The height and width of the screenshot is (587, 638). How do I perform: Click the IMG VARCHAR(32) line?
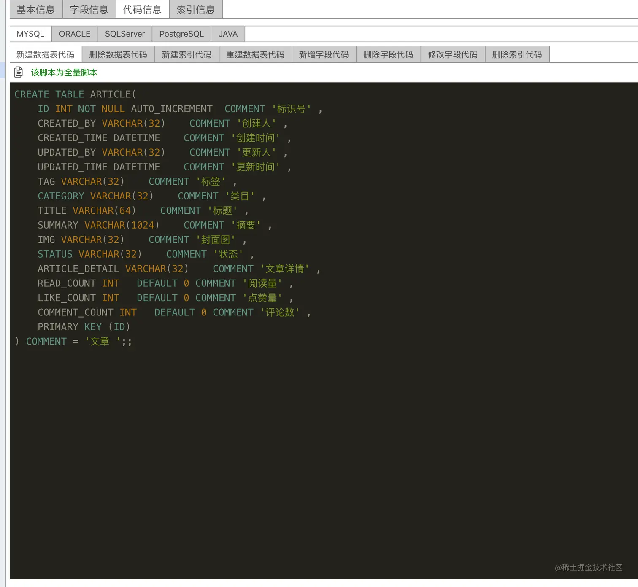coord(142,240)
